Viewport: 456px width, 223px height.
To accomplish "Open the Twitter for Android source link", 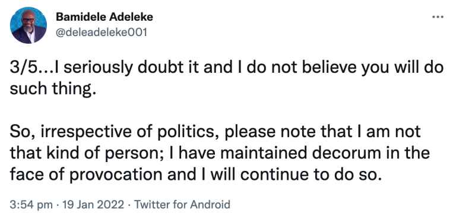I will [182, 205].
